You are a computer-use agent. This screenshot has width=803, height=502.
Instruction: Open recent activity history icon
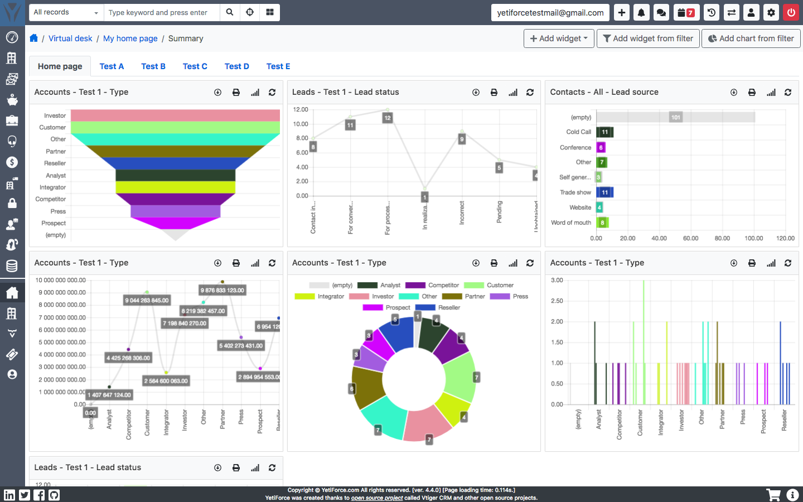[x=711, y=12]
